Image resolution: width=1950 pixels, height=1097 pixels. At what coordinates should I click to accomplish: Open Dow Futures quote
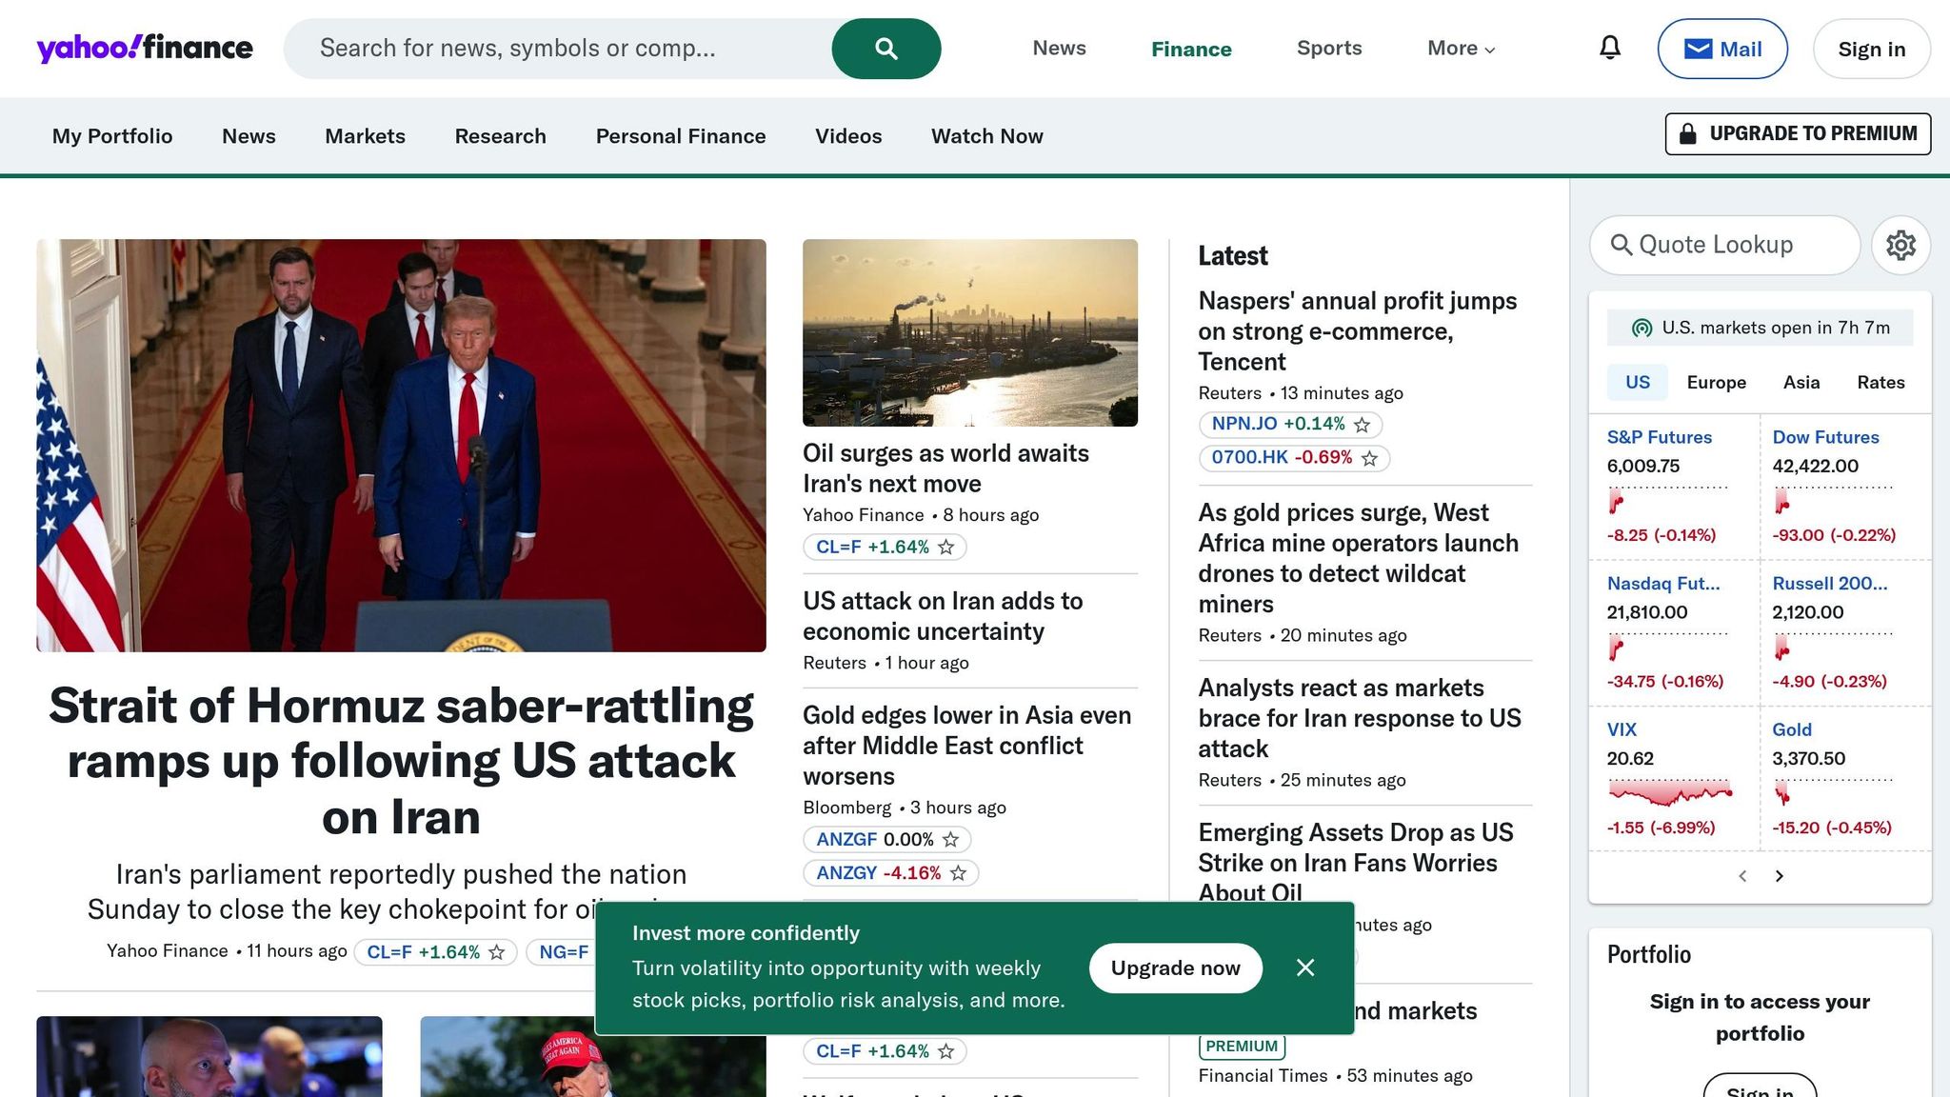coord(1825,437)
